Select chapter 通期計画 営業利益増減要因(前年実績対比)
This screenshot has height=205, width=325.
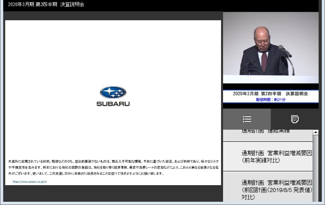tap(268, 157)
